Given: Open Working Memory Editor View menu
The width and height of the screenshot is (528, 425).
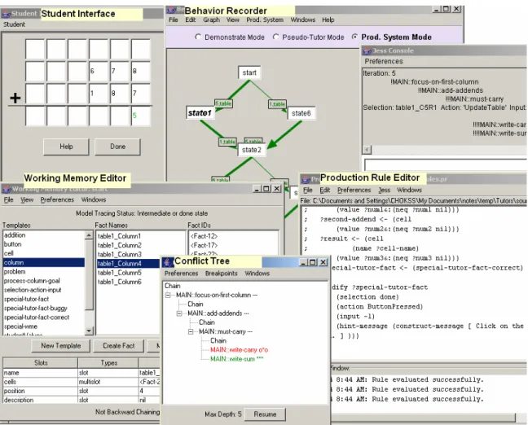Looking at the screenshot, I should click(27, 200).
